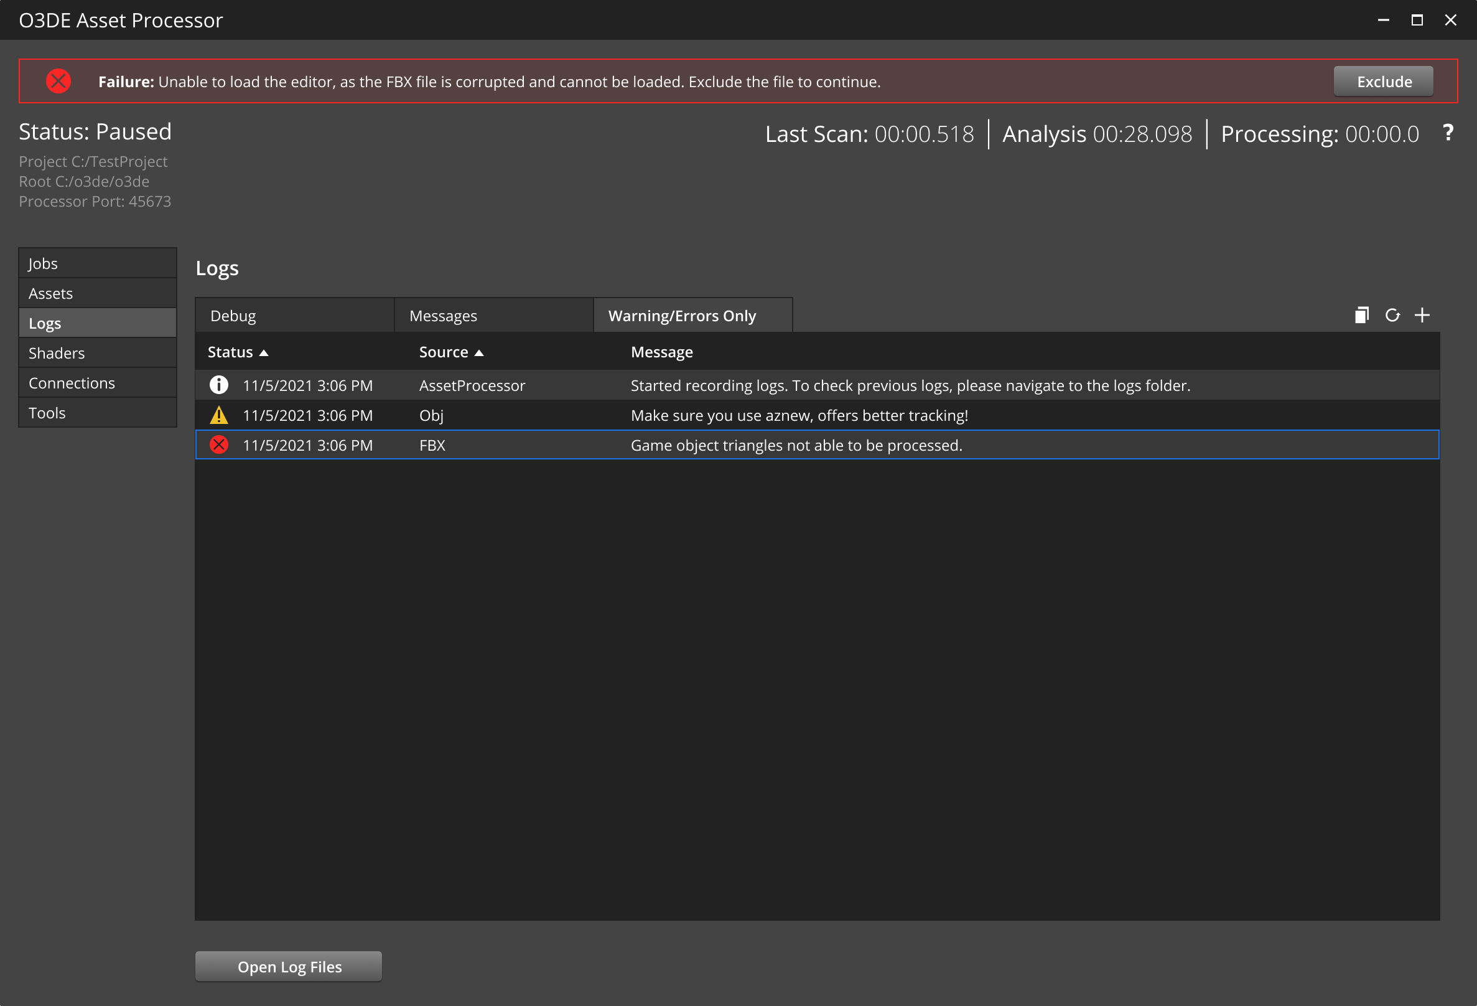Click the refresh logs icon
1477x1006 pixels.
pos(1393,314)
